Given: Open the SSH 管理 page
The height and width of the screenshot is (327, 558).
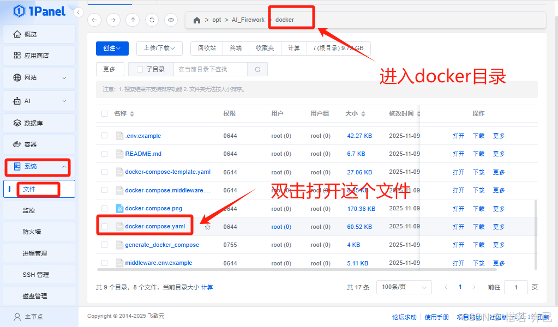Looking at the screenshot, I should click(x=39, y=275).
